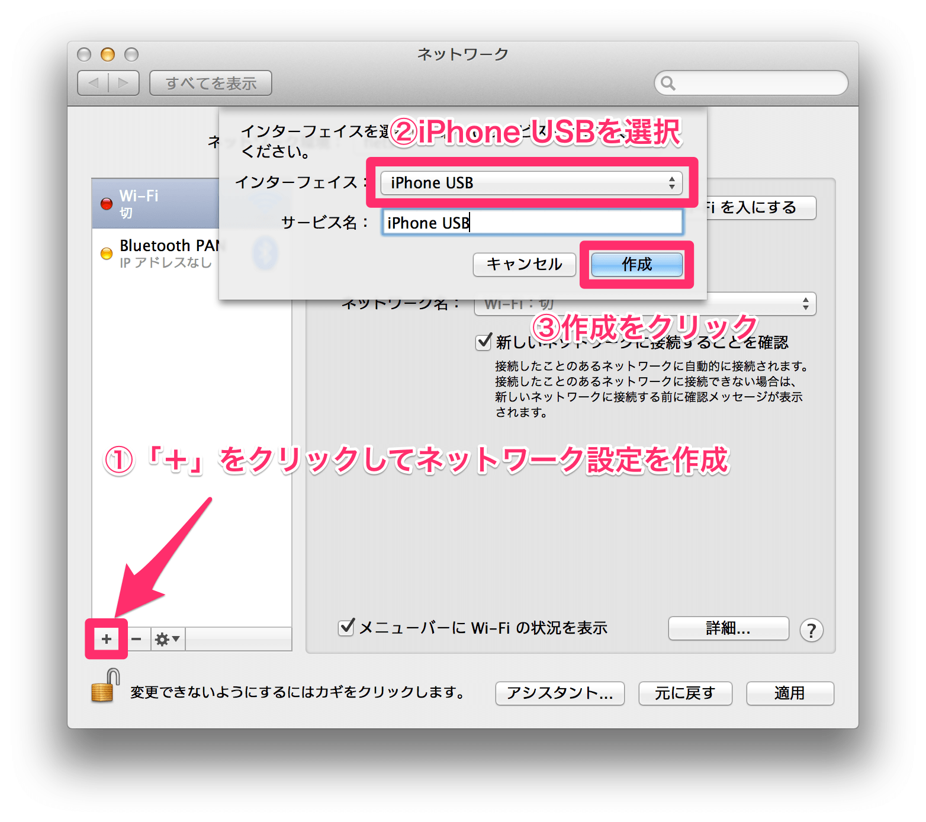The image size is (926, 822).
Task: Click the Bluetooth icon in the service list
Action: point(265,253)
